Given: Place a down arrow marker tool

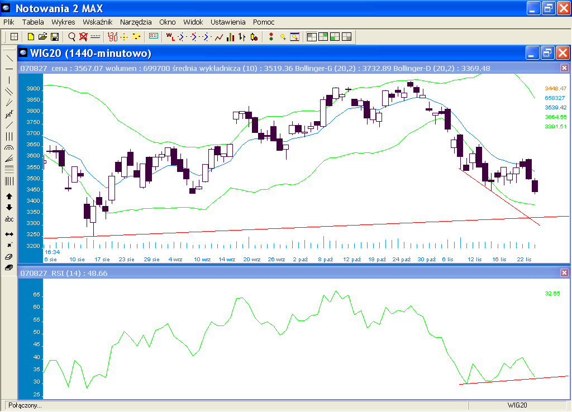Looking at the screenshot, I should click(x=9, y=208).
